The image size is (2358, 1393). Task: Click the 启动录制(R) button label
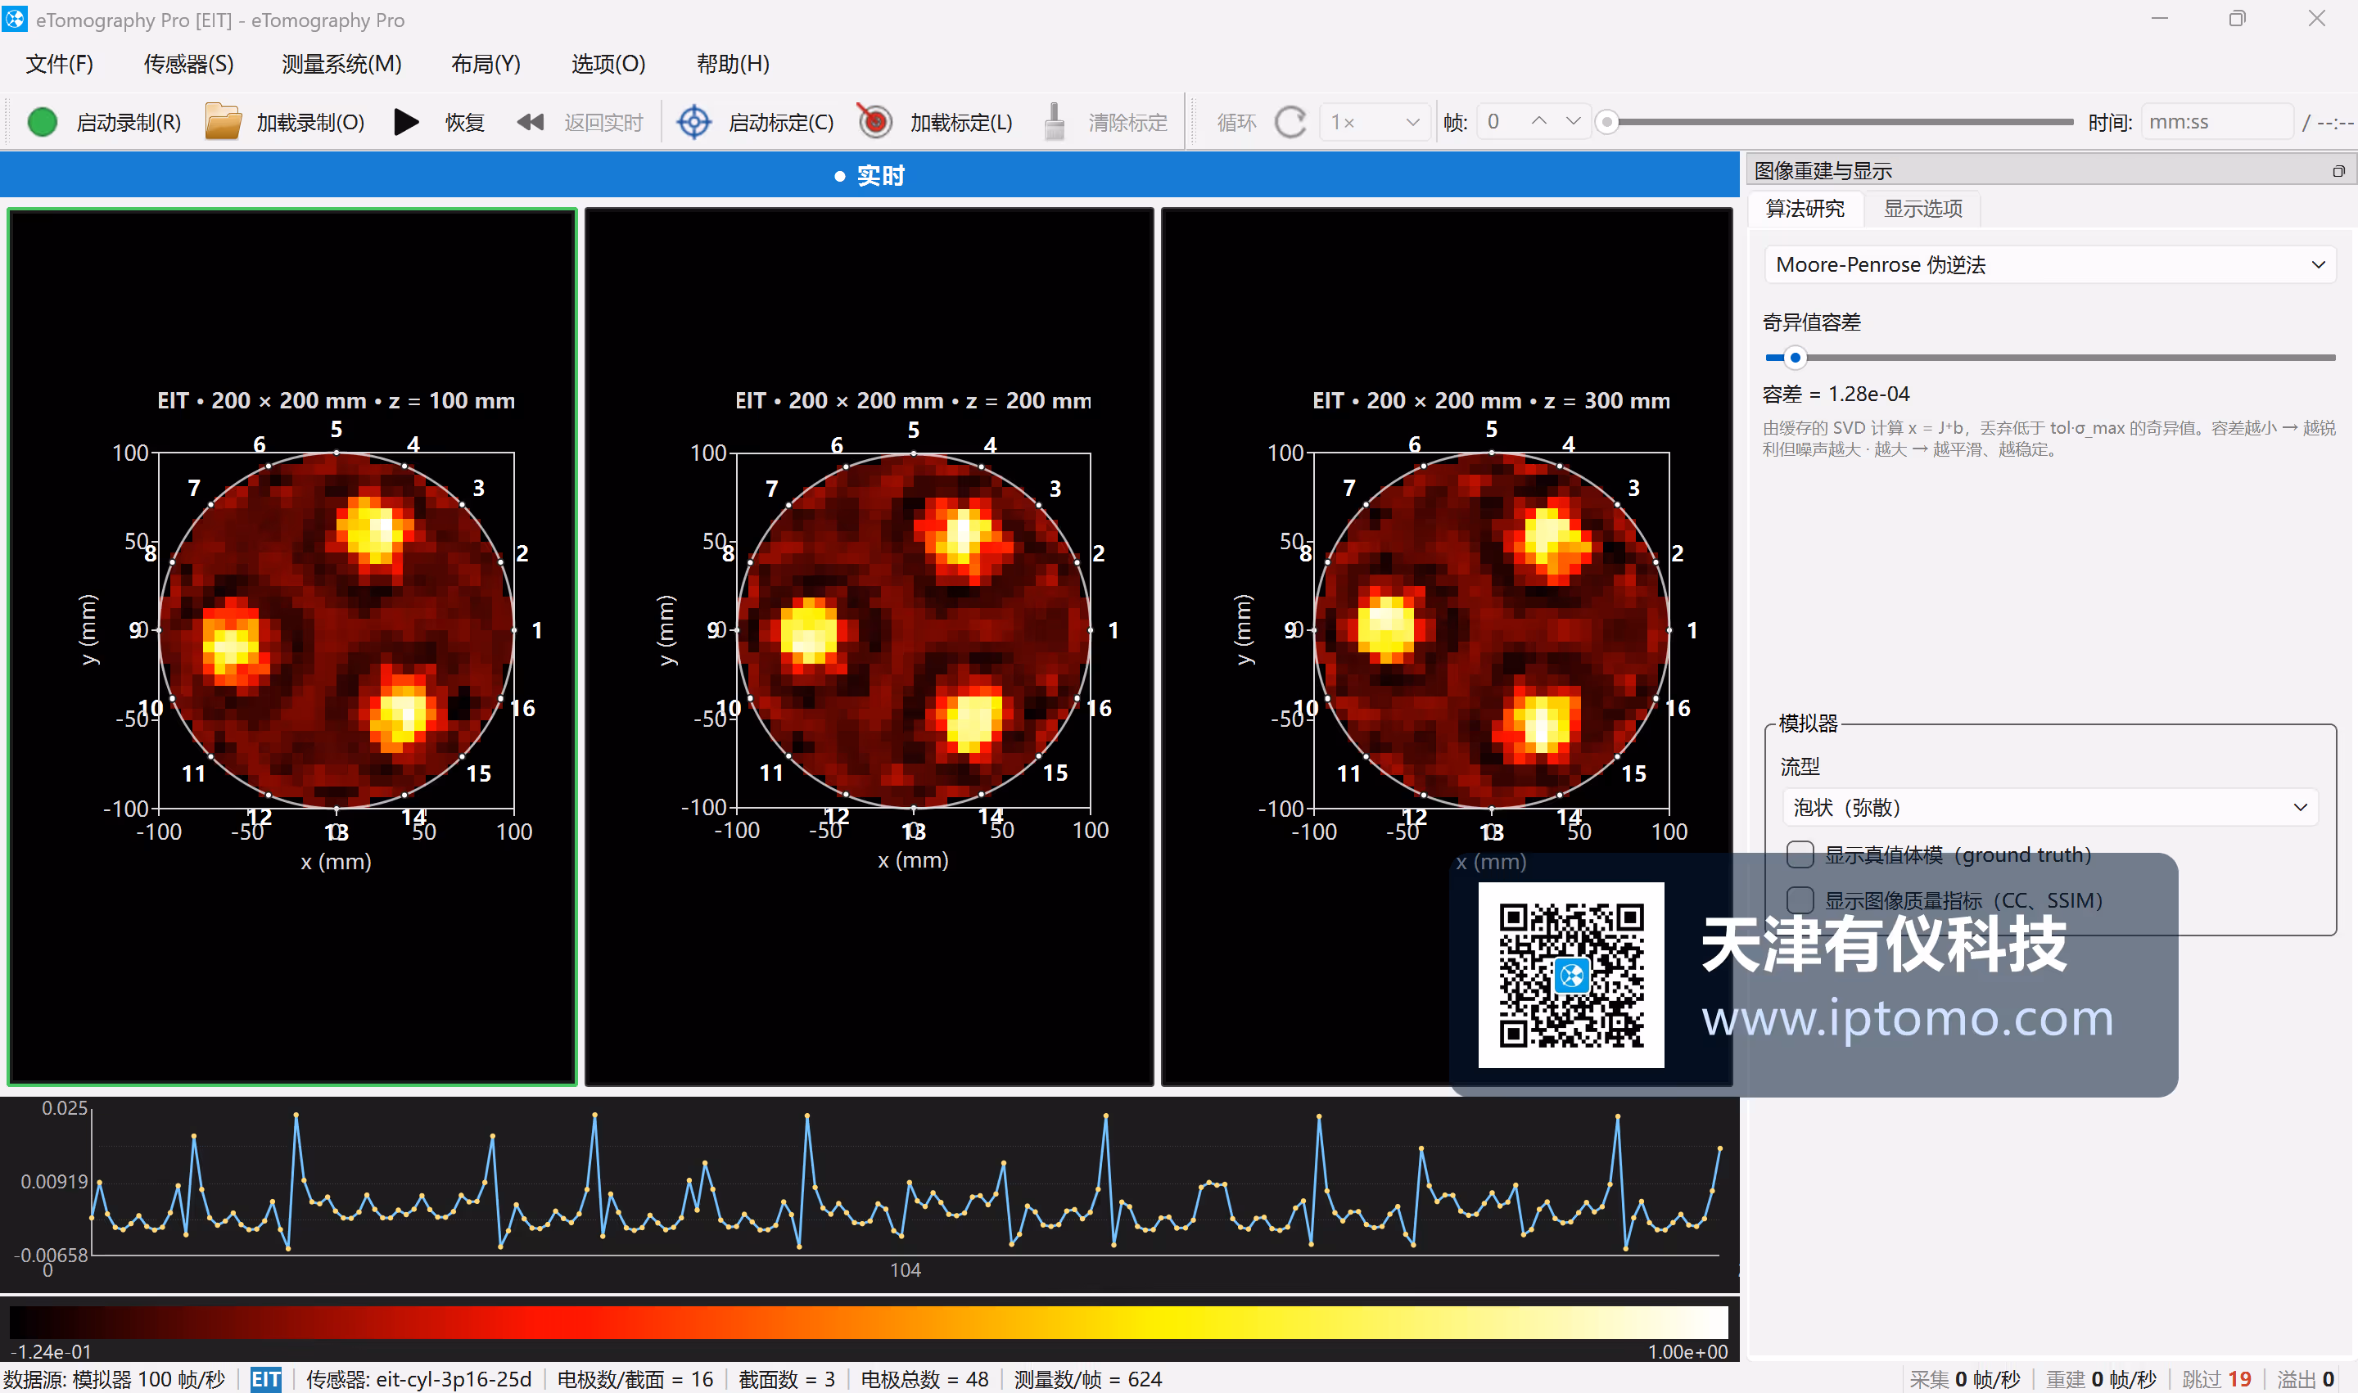[129, 123]
